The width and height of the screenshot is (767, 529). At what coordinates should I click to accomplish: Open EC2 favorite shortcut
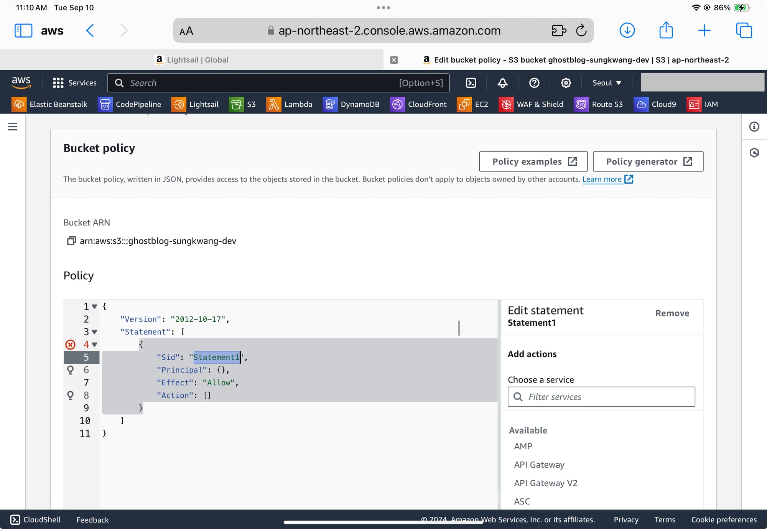(472, 104)
